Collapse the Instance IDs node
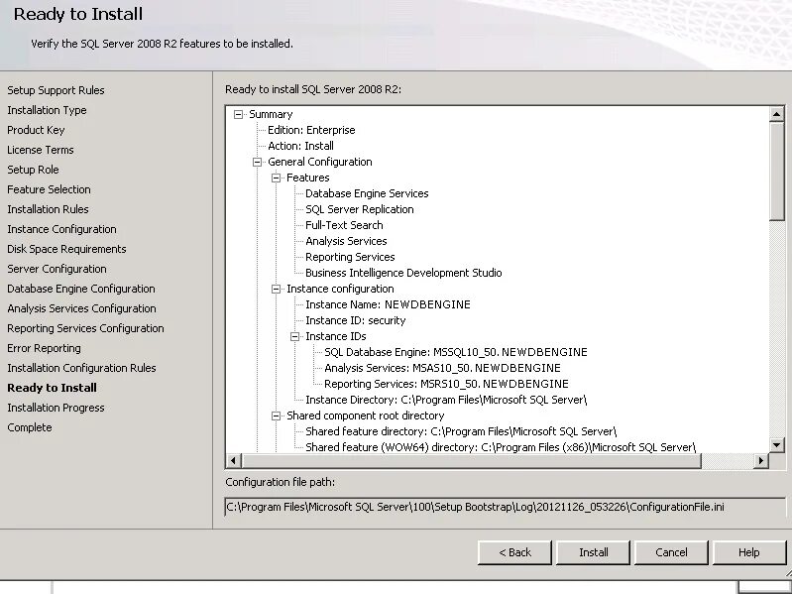 click(x=294, y=336)
